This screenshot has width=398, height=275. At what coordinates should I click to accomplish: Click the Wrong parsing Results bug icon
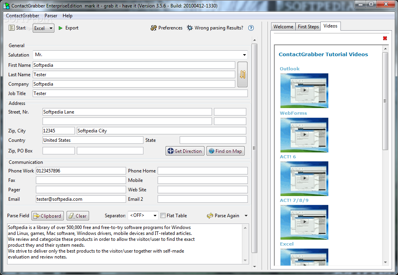[190, 28]
